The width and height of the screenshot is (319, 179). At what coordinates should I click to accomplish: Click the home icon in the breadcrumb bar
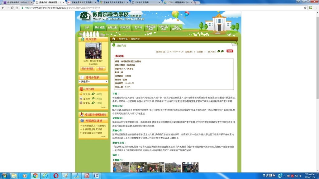click(x=113, y=39)
